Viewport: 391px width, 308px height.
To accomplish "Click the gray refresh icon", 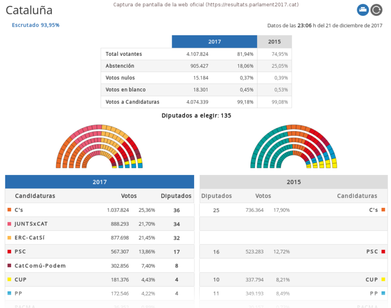I will point(377,10).
